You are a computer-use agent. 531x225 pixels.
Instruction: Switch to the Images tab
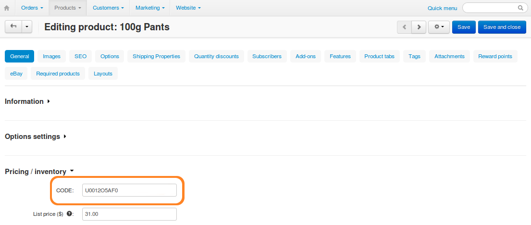52,56
